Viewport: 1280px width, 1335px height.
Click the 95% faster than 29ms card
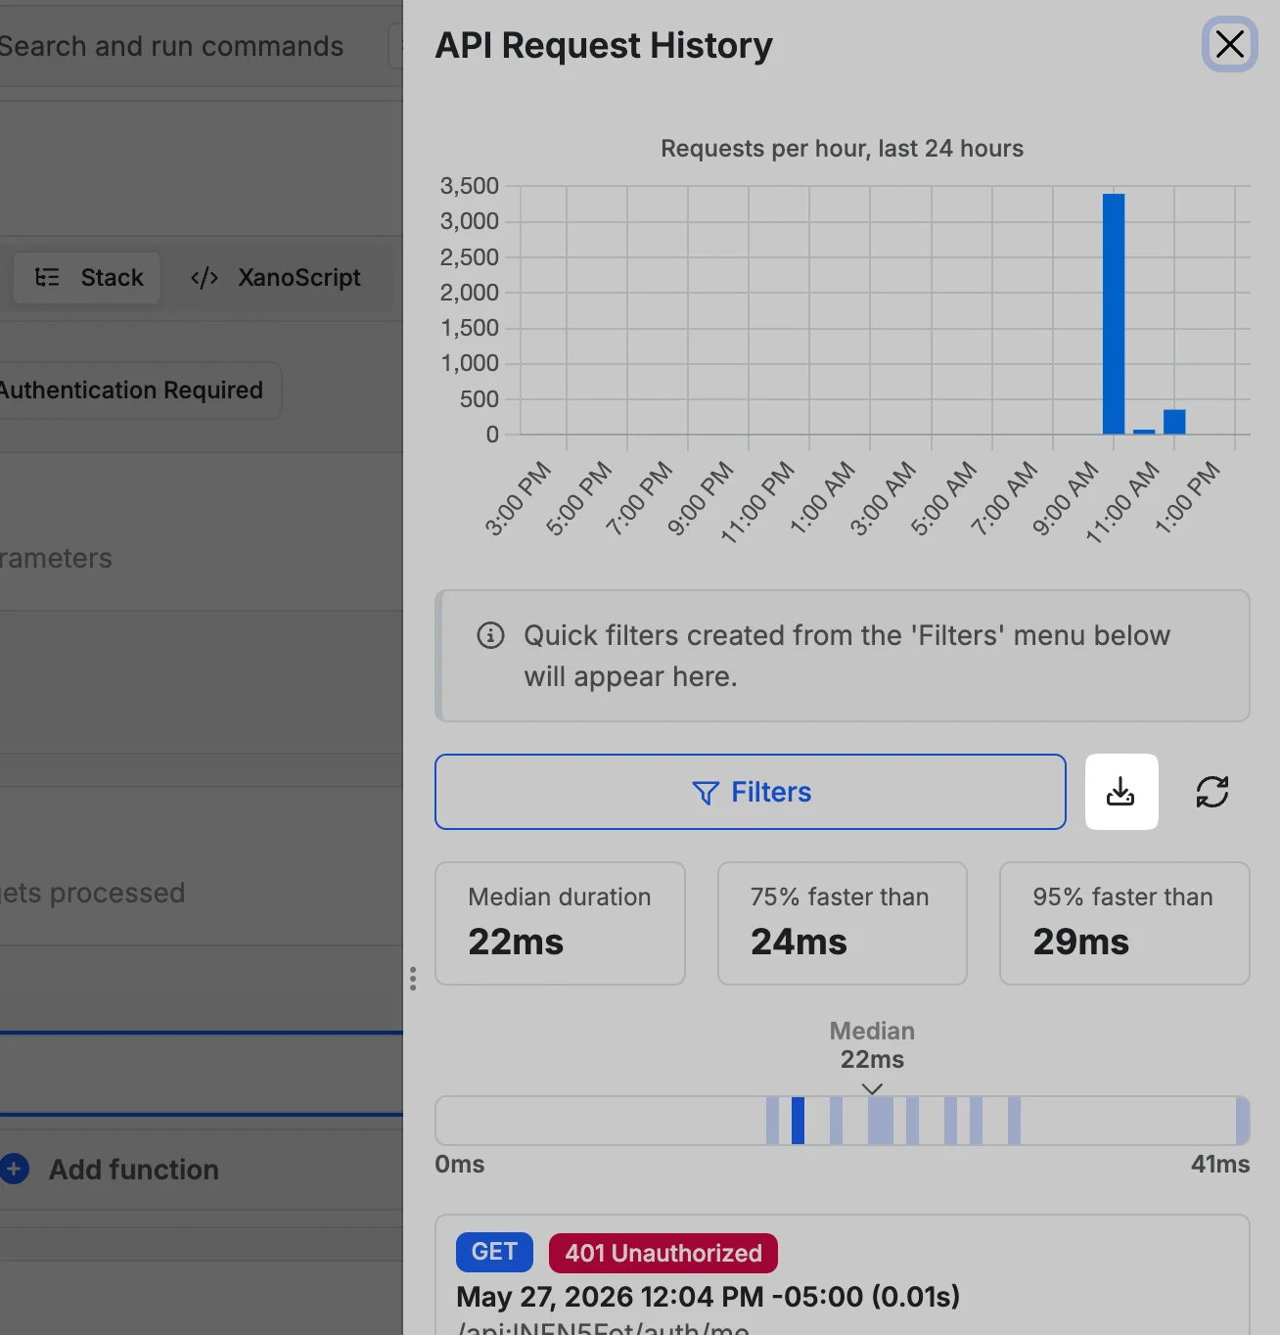pos(1124,923)
